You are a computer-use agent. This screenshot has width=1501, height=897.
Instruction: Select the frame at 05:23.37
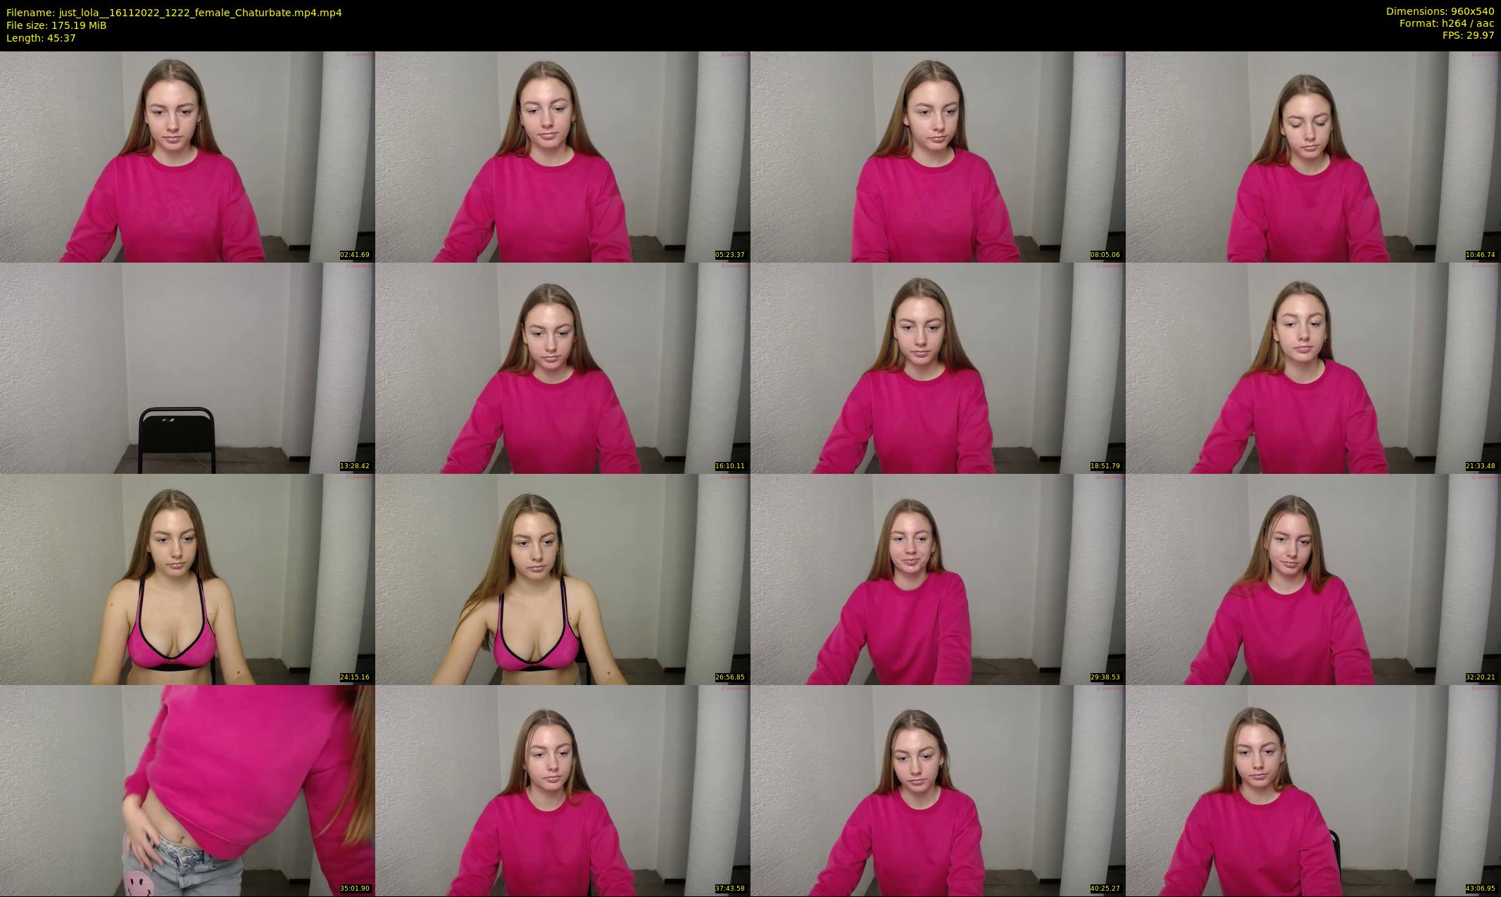point(563,156)
